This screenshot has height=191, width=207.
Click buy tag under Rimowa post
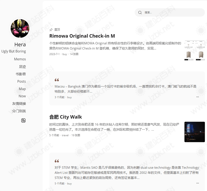pos(65,54)
